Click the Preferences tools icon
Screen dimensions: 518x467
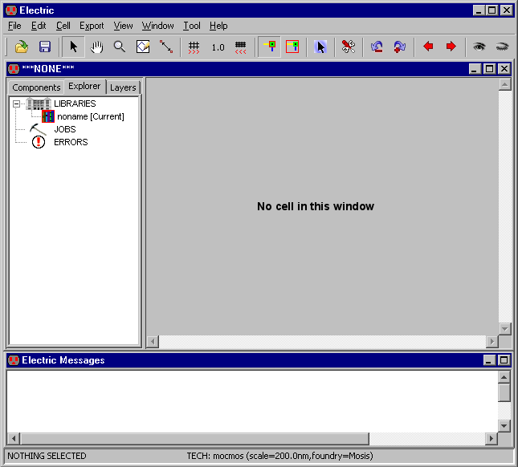coord(348,47)
